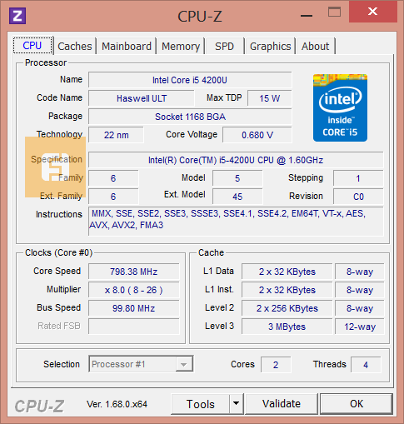Click the version text Ver. 1.68.0.x64
404x424 pixels.
117,404
